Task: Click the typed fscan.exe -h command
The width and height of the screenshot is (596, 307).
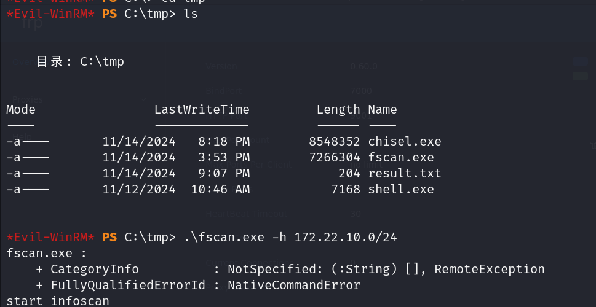Action: 290,238
